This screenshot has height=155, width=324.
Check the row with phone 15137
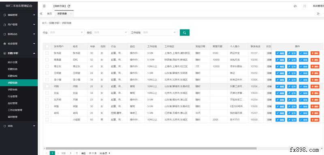[x=47, y=53]
